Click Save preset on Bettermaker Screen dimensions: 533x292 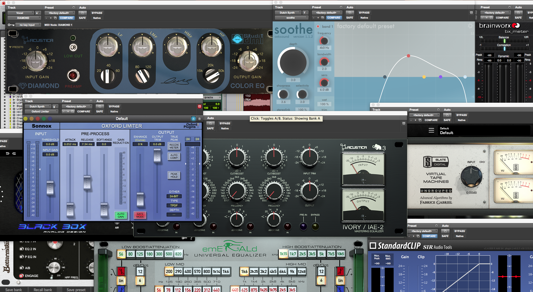coord(76,290)
